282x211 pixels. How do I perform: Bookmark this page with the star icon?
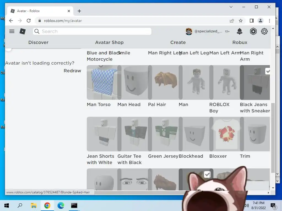tap(241, 21)
